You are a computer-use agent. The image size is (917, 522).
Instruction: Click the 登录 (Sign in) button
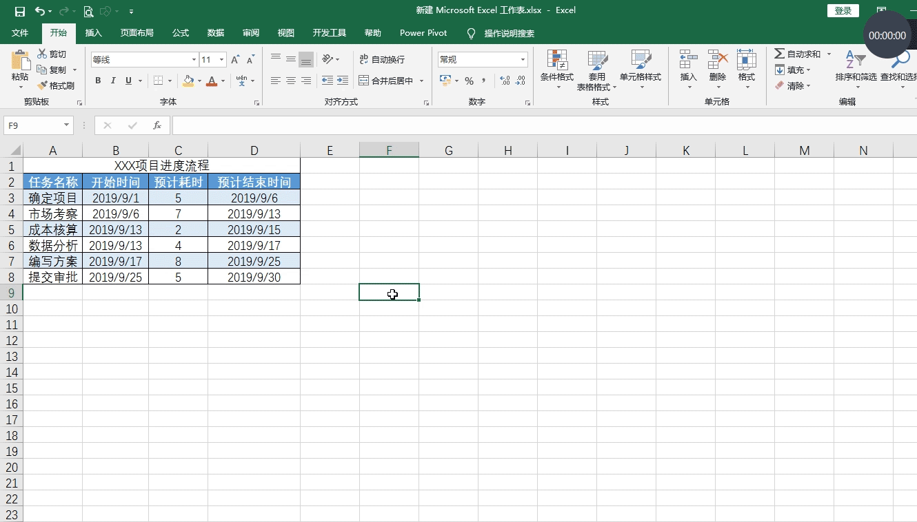click(x=843, y=11)
